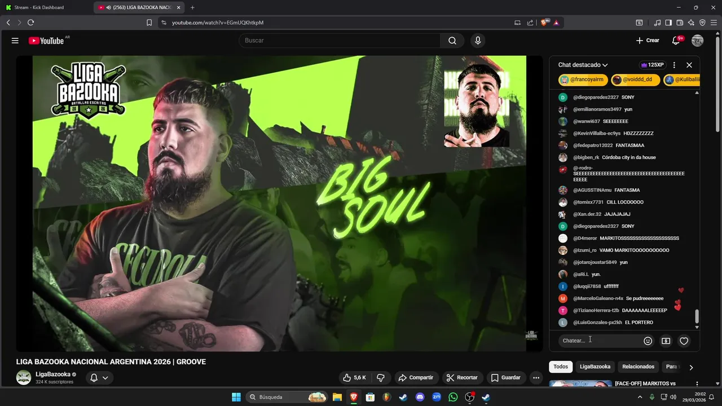The width and height of the screenshot is (722, 406).
Task: Open account avatar menu
Action: click(698, 41)
